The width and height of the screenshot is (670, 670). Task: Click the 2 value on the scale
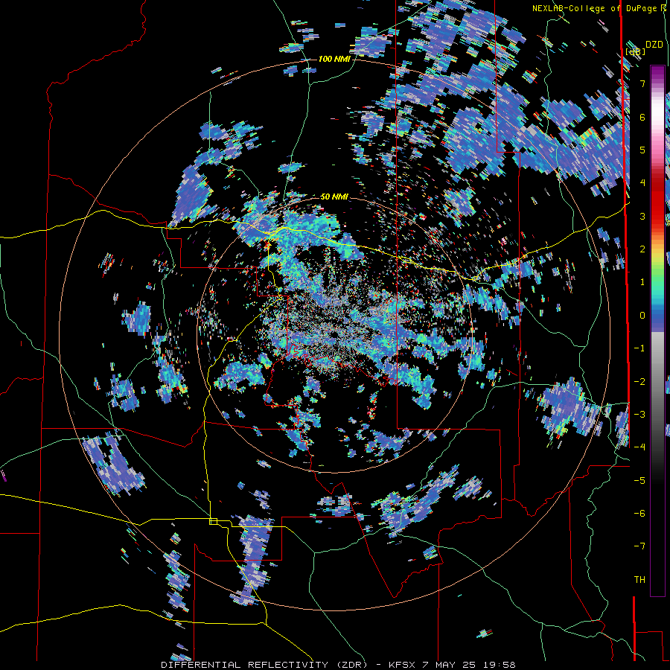(642, 249)
